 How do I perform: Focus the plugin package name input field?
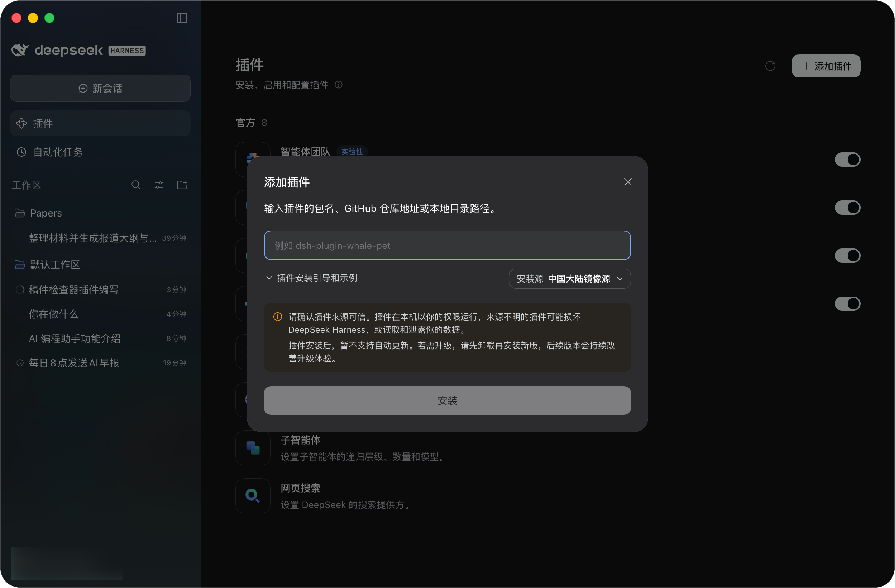(447, 245)
